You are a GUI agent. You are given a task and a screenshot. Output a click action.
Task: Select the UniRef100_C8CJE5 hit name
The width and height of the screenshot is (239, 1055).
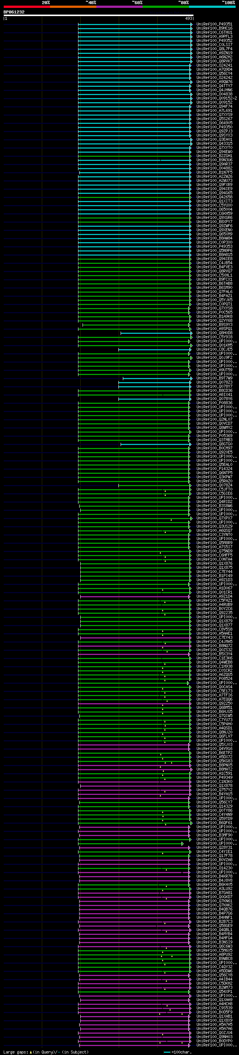pyautogui.click(x=214, y=350)
